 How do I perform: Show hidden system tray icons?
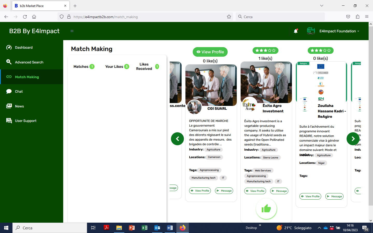click(319, 228)
